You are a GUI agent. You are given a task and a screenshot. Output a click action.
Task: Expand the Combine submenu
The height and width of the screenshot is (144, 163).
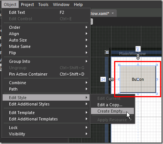[46, 83]
